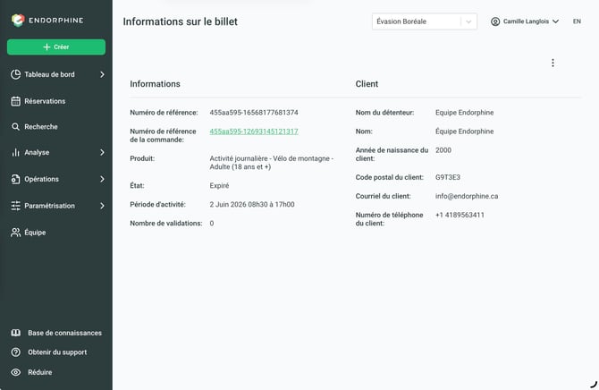
Task: Expand the Tableau de bord submenu chevron
Action: (x=102, y=74)
